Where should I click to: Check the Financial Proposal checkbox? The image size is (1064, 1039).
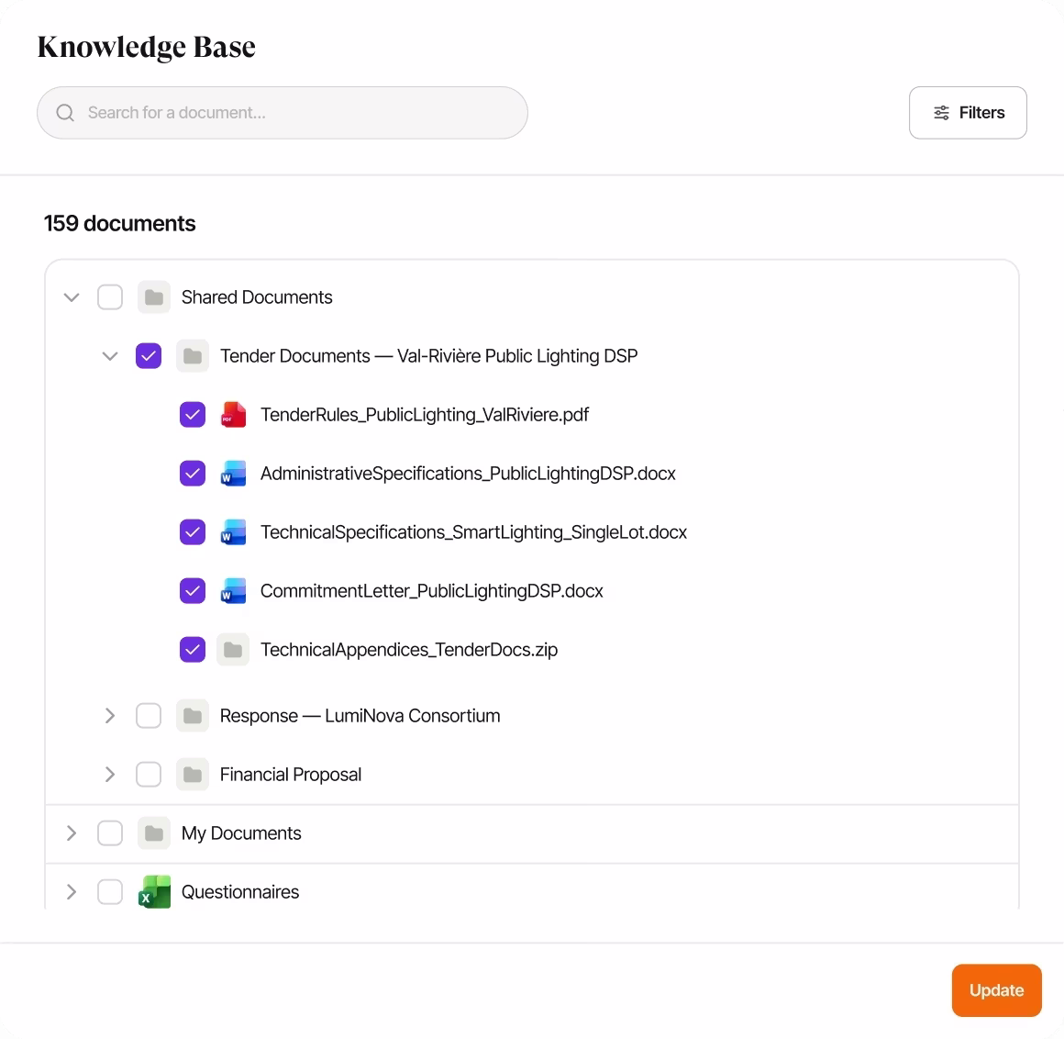click(x=149, y=774)
